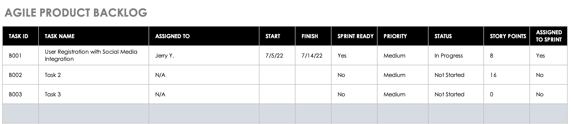Click the SPRINT READY column header

click(355, 36)
